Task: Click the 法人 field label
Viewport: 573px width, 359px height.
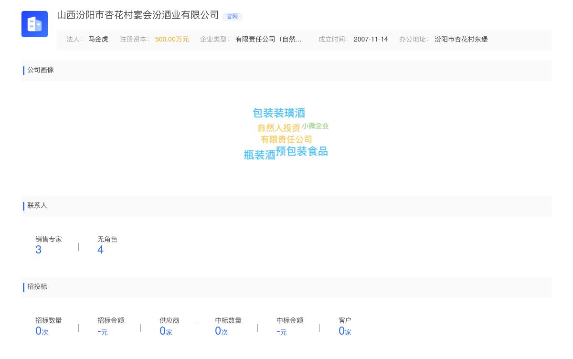Action: [x=74, y=40]
